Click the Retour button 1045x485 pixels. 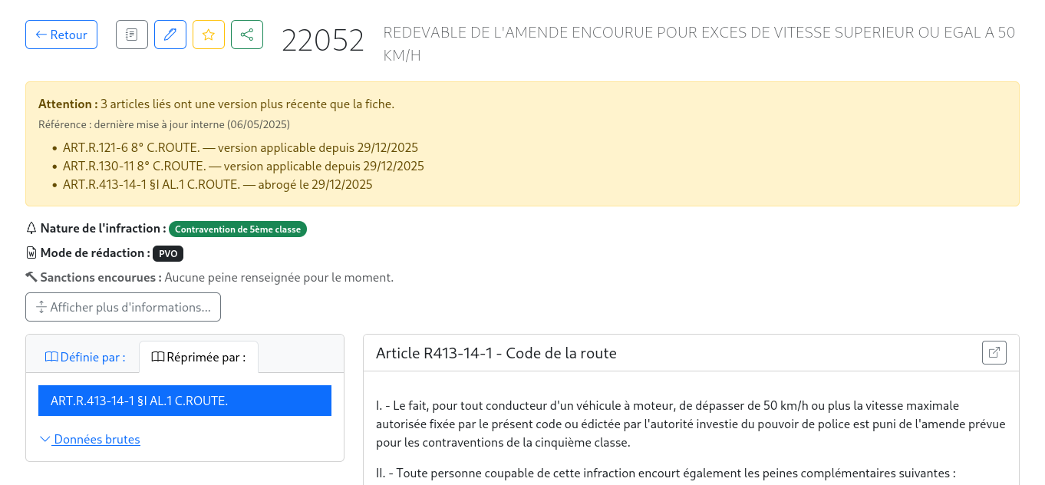tap(61, 34)
